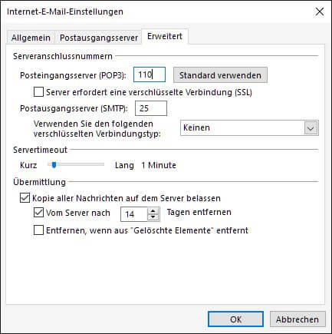Click the POP3 port number field
The width and height of the screenshot is (332, 334).
(x=150, y=74)
